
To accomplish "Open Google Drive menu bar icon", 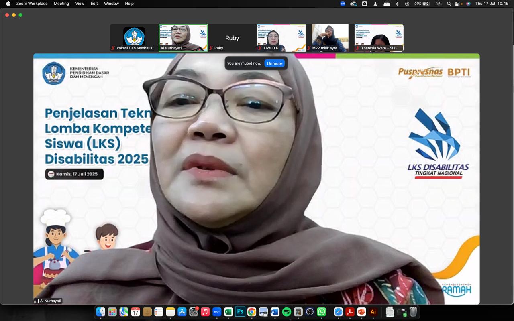I will pyautogui.click(x=365, y=4).
